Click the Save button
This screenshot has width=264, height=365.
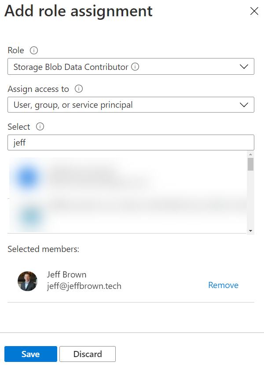(x=30, y=354)
